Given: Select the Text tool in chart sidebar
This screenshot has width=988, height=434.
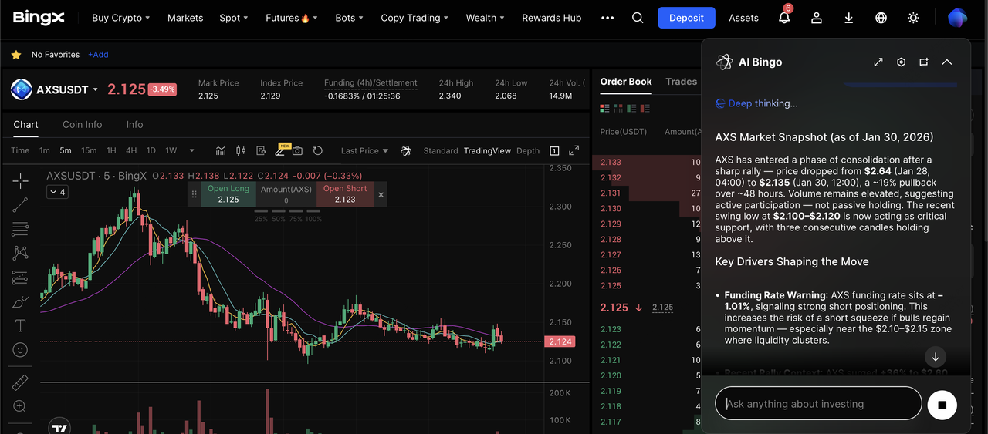Looking at the screenshot, I should point(20,325).
